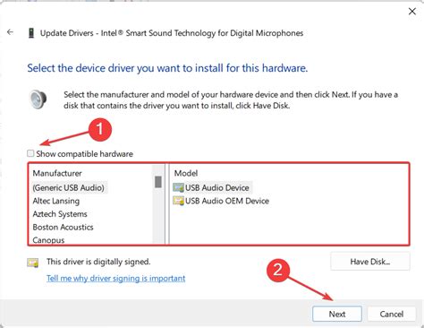
Task: Select USB Audio OEM Device model
Action: pos(227,201)
